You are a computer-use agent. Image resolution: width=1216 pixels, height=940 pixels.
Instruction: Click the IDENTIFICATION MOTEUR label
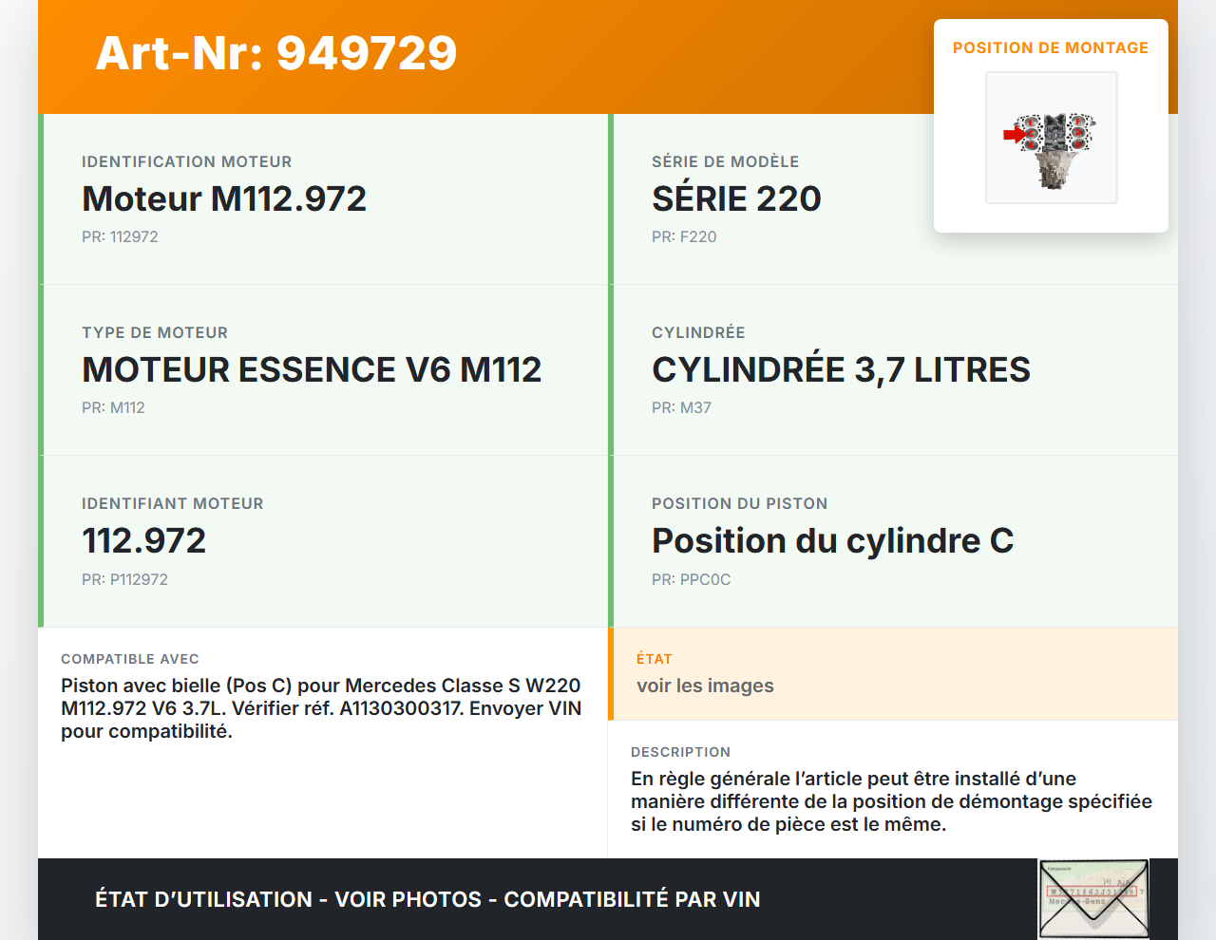point(187,161)
